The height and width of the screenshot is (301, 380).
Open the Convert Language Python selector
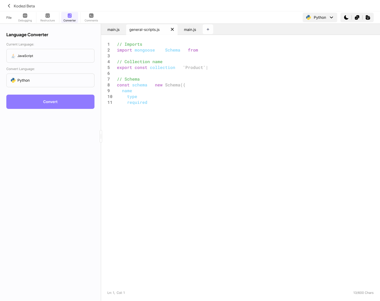50,80
